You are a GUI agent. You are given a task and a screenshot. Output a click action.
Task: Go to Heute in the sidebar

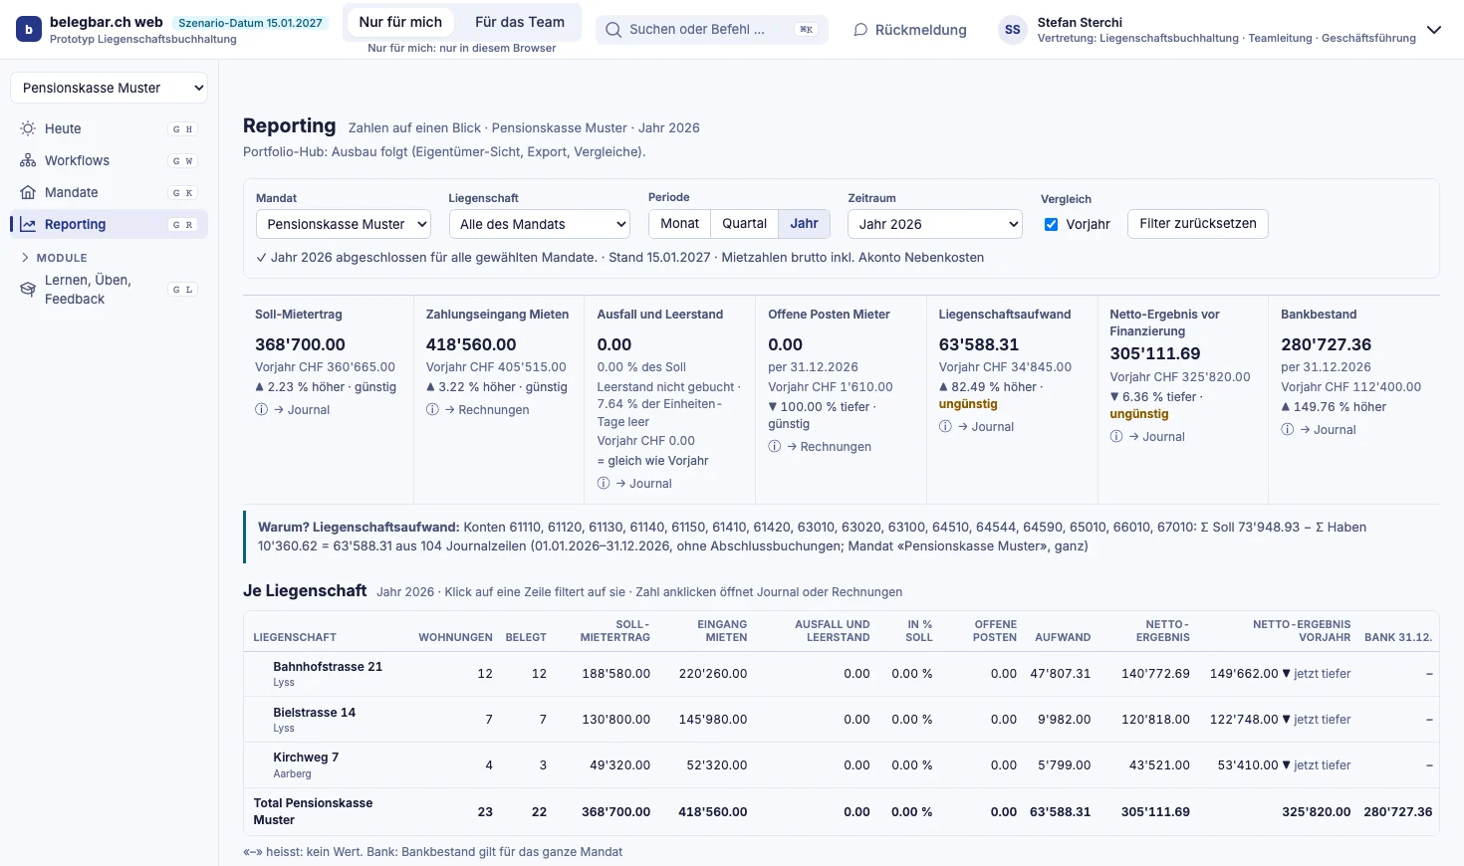point(109,128)
